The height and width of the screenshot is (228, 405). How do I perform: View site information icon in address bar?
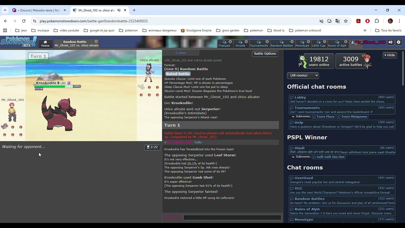[34, 21]
